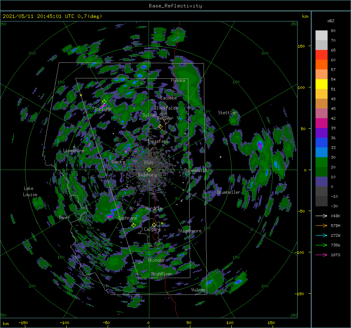
Task: Click the Okotoks town label
Action: click(x=156, y=260)
